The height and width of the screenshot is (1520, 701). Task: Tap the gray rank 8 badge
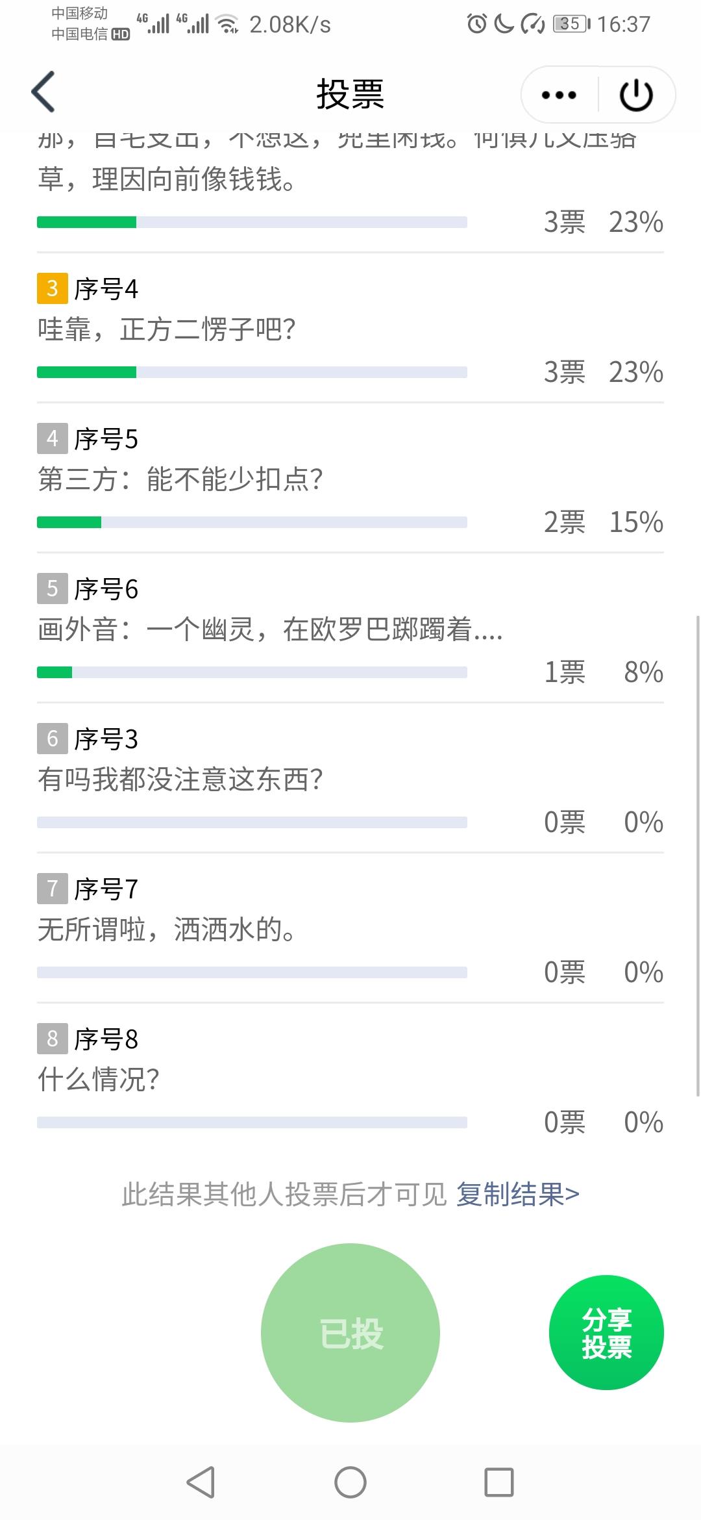[x=53, y=1039]
